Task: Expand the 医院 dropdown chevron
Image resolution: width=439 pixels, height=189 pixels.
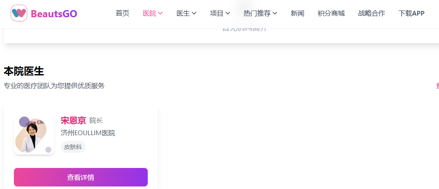Action: click(x=160, y=13)
